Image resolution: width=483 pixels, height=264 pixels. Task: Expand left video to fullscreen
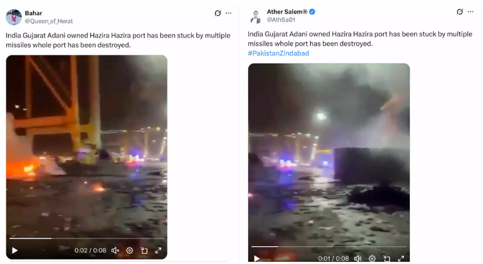click(x=158, y=251)
